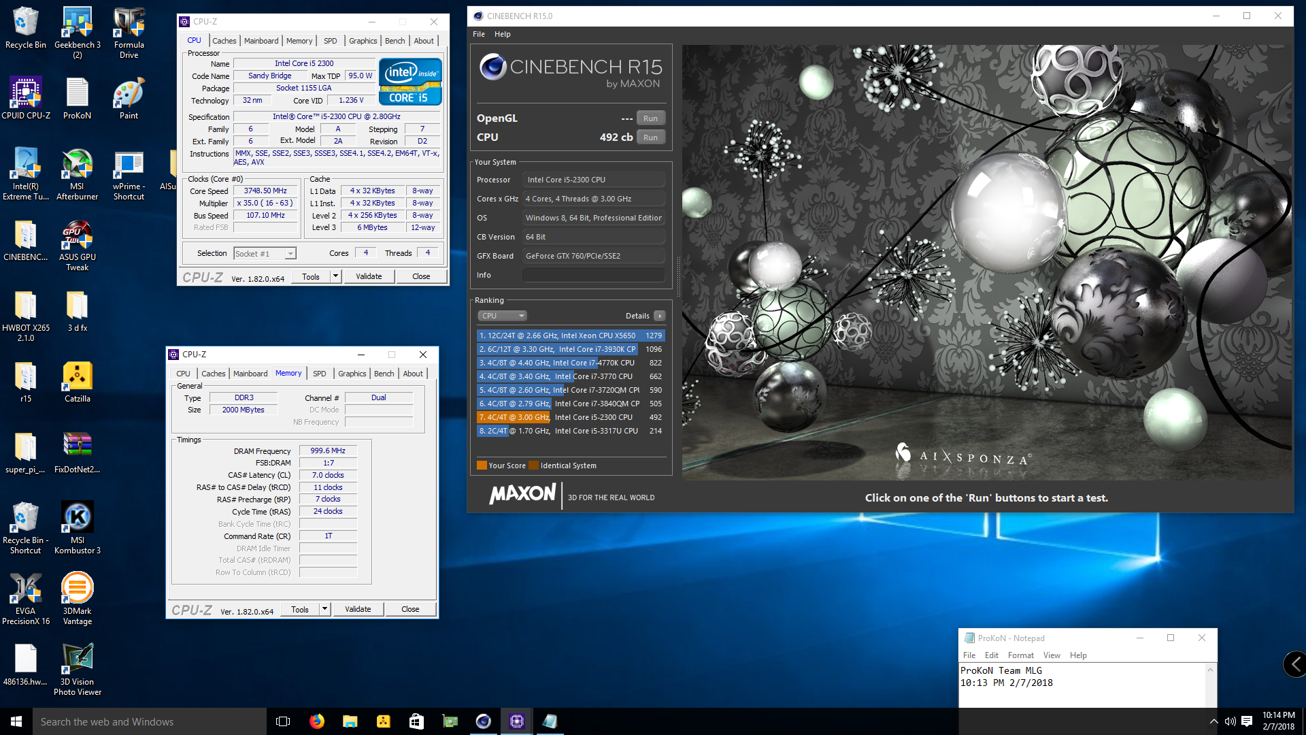Click Validate in lower CPU-Z window
Screen dimensions: 1306x735
click(358, 609)
